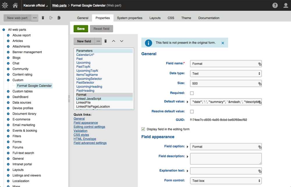Move the field down with the arrow

(x=122, y=41)
